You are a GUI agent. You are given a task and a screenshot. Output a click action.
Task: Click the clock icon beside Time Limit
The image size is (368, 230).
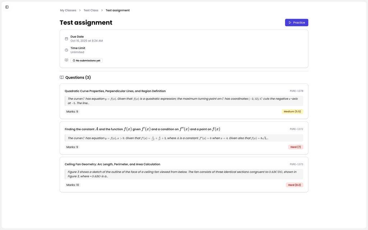pyautogui.click(x=66, y=50)
